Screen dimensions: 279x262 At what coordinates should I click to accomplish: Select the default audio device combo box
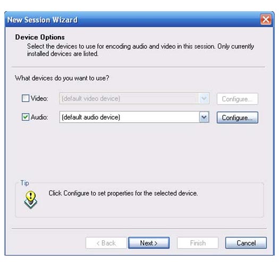[134, 117]
